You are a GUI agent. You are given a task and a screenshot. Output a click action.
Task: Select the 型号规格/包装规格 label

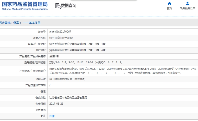(x=35, y=63)
